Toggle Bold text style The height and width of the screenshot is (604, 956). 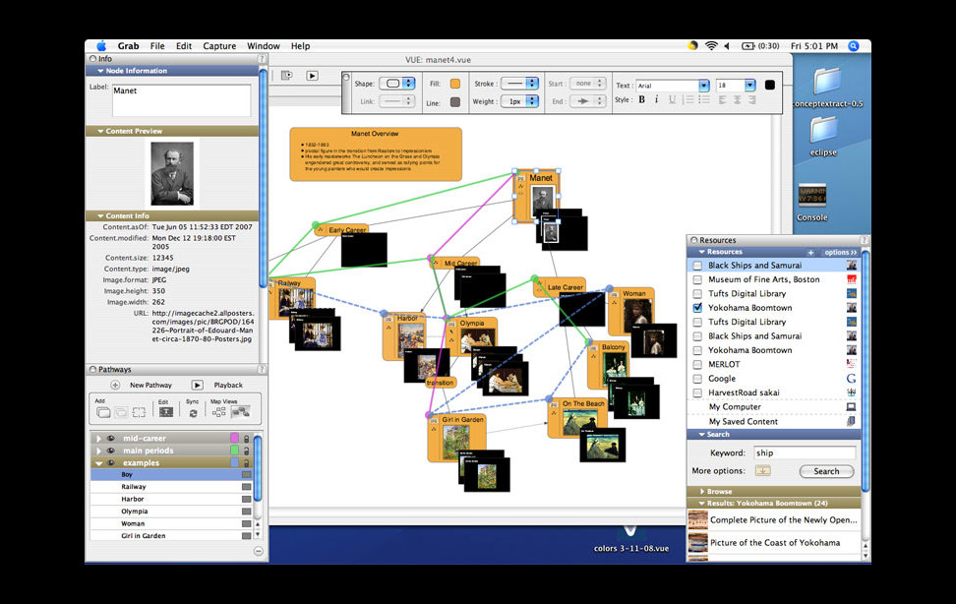[x=641, y=99]
